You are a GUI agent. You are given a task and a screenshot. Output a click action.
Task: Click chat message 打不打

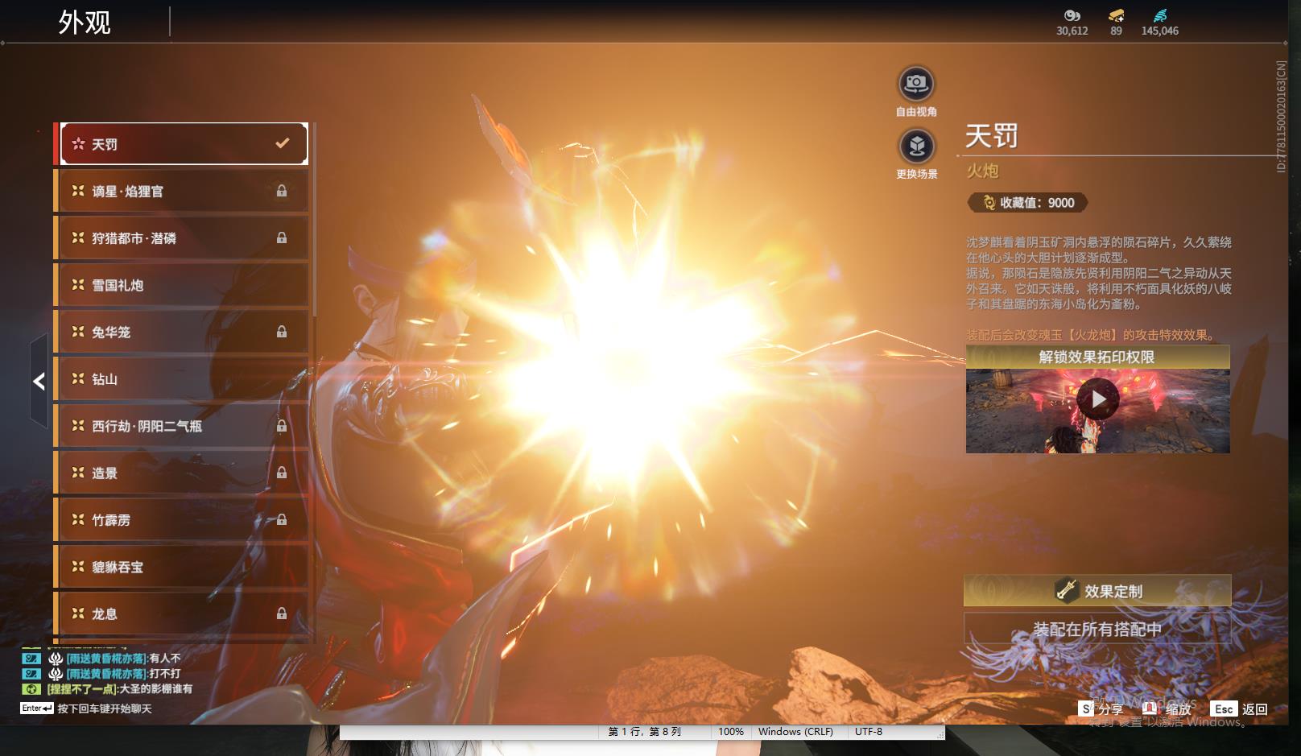pos(165,674)
